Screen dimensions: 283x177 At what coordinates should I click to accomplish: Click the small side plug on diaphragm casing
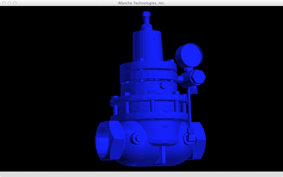coord(163,85)
